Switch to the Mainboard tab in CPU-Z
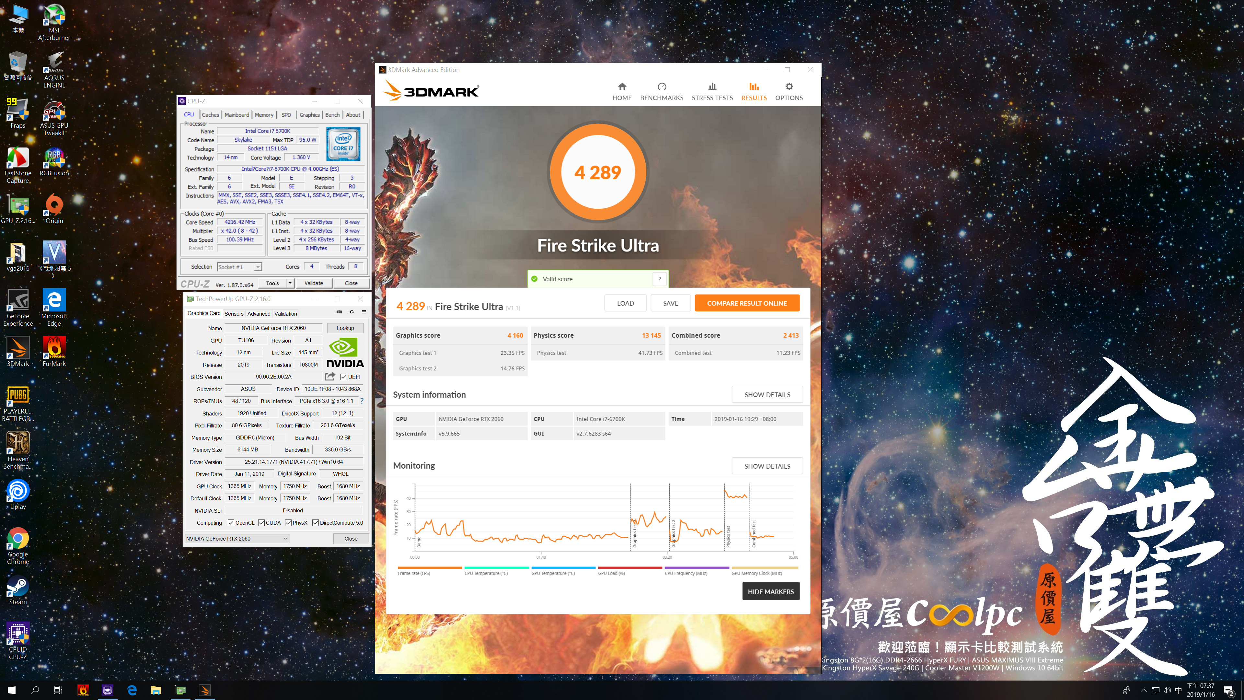 (x=236, y=114)
